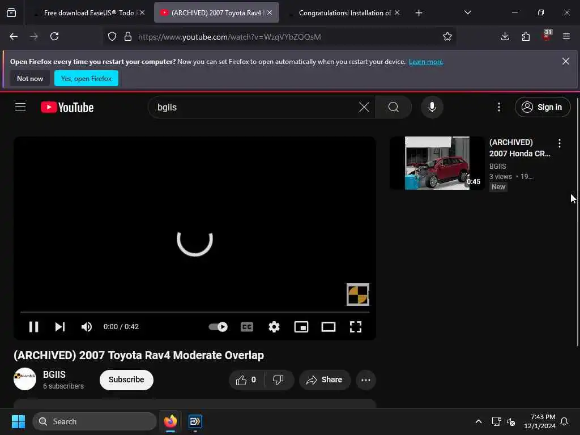The image size is (580, 435).
Task: Open a new browser tab
Action: 419,13
